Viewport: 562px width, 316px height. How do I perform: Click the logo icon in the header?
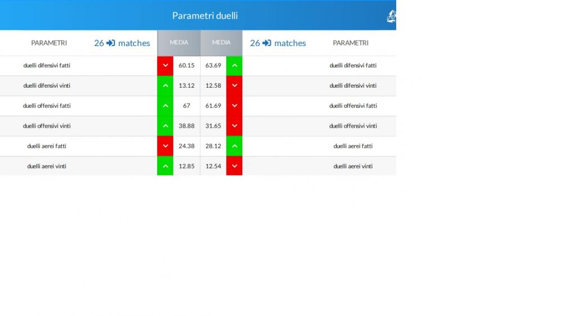tap(391, 16)
